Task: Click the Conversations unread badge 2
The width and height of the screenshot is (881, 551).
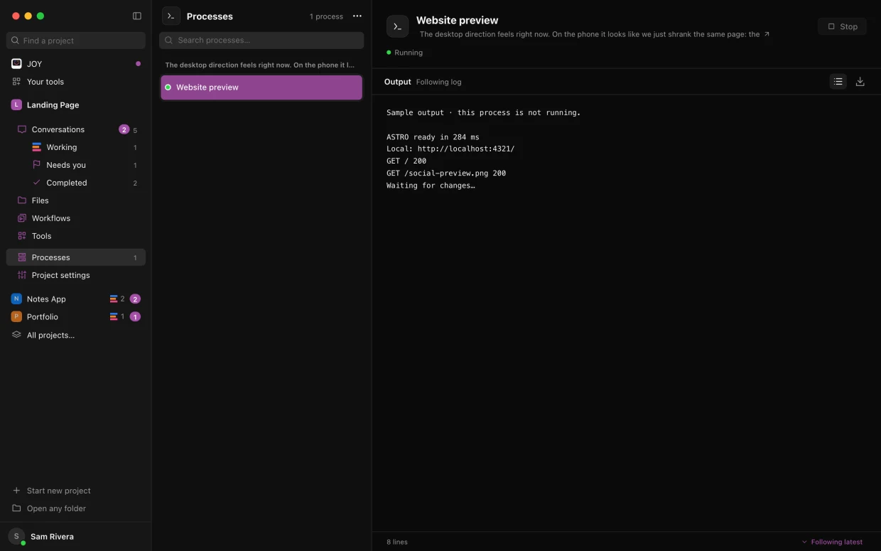Action: [124, 129]
